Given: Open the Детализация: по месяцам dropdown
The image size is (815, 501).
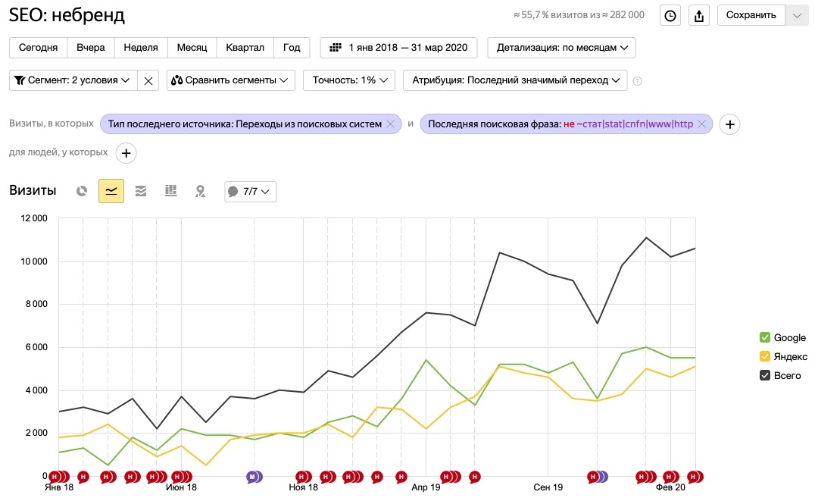Looking at the screenshot, I should pos(561,48).
